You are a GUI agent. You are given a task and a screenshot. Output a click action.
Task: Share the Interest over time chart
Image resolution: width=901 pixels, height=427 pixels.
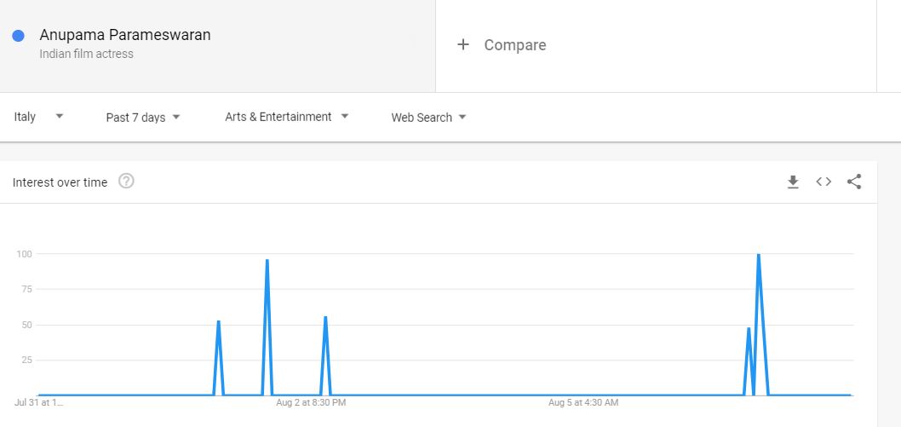[x=854, y=182]
